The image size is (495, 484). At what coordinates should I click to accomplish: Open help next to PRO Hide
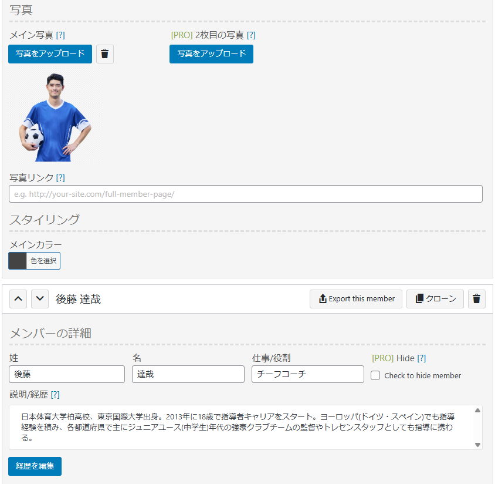tap(421, 358)
